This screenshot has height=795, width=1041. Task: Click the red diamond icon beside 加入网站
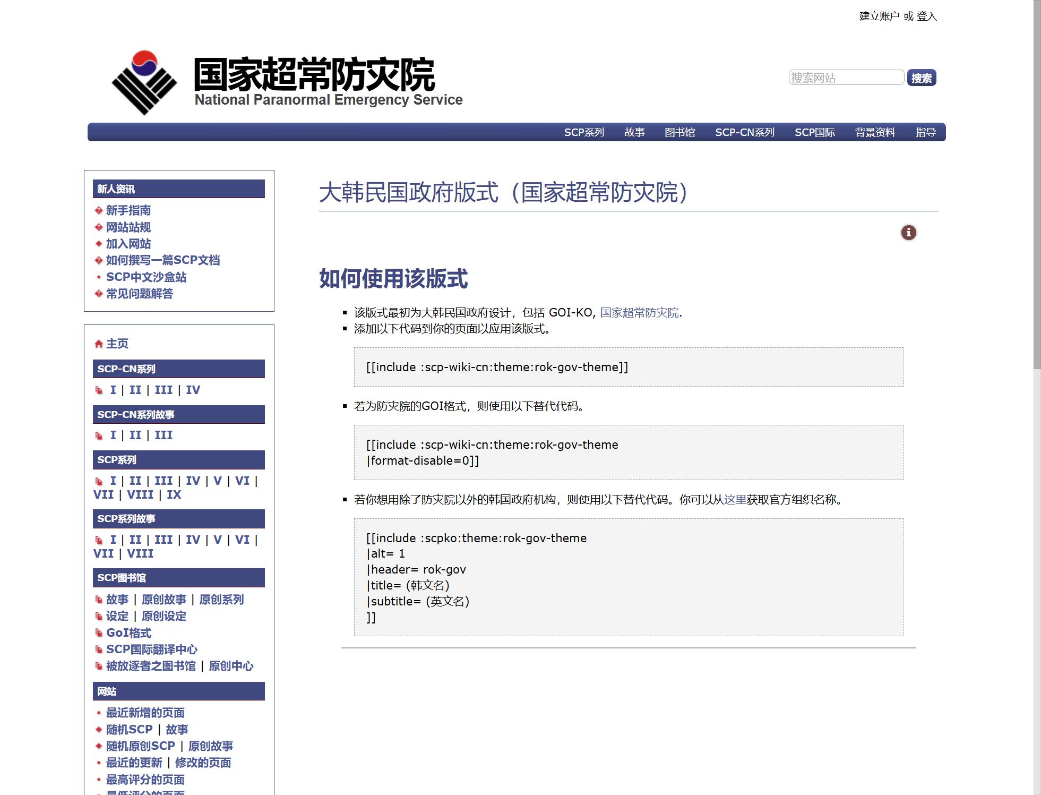pyautogui.click(x=98, y=244)
